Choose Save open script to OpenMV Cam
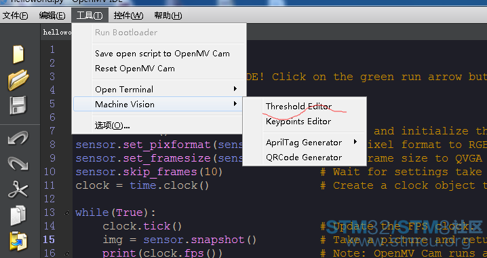487x258 pixels. coord(159,54)
